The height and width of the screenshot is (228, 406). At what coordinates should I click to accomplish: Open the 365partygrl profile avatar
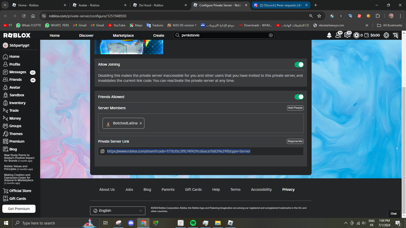pos(5,45)
